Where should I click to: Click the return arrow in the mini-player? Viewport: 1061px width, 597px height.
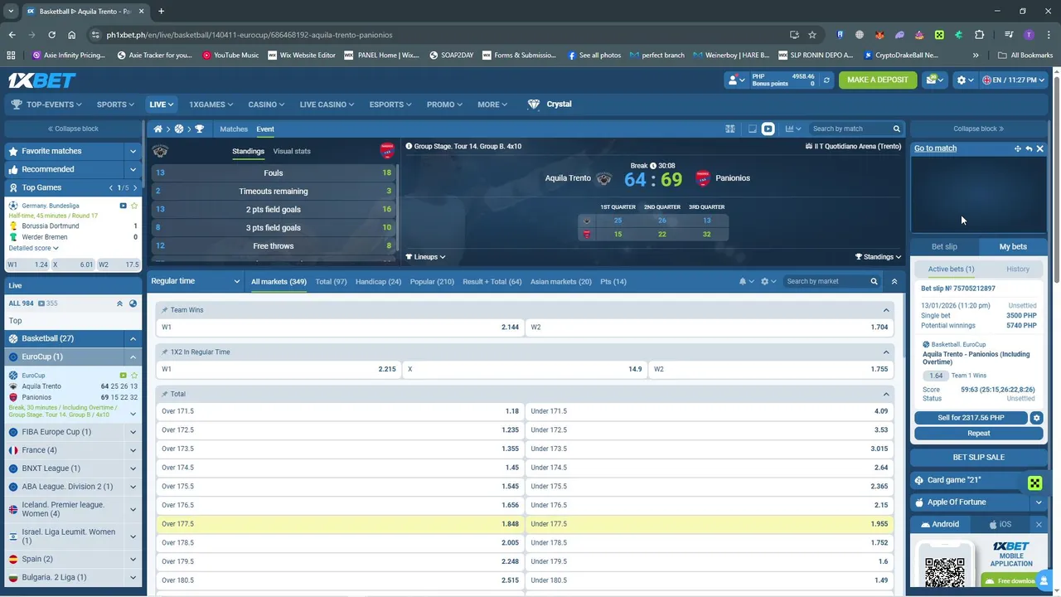click(1029, 148)
